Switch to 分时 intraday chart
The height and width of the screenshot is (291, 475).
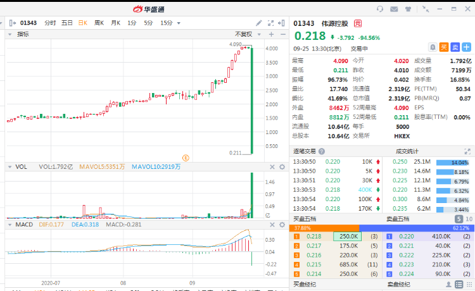coord(50,23)
